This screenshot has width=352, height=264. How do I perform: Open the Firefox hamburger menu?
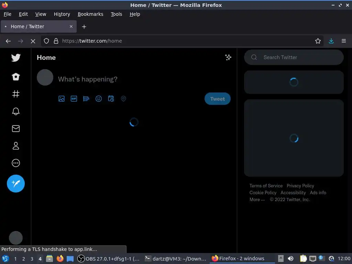pyautogui.click(x=343, y=41)
